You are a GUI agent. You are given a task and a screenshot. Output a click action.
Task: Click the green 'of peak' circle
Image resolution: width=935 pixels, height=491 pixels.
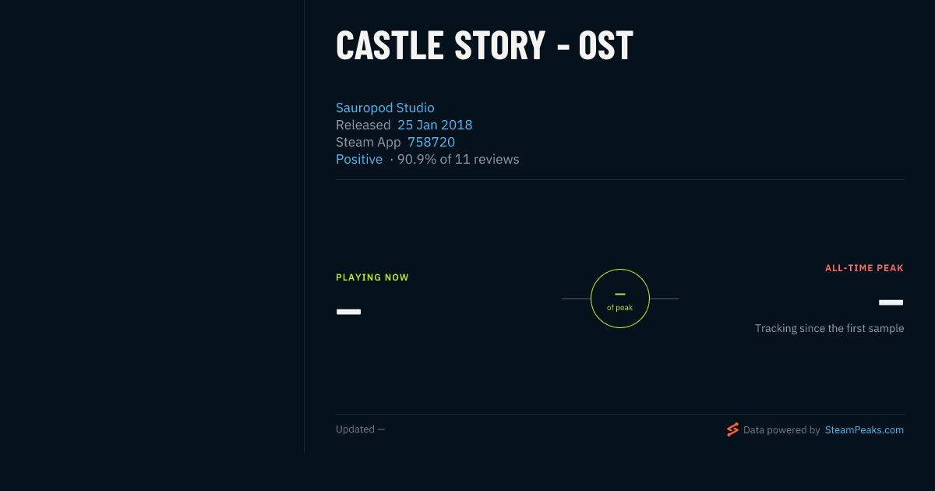coord(620,298)
